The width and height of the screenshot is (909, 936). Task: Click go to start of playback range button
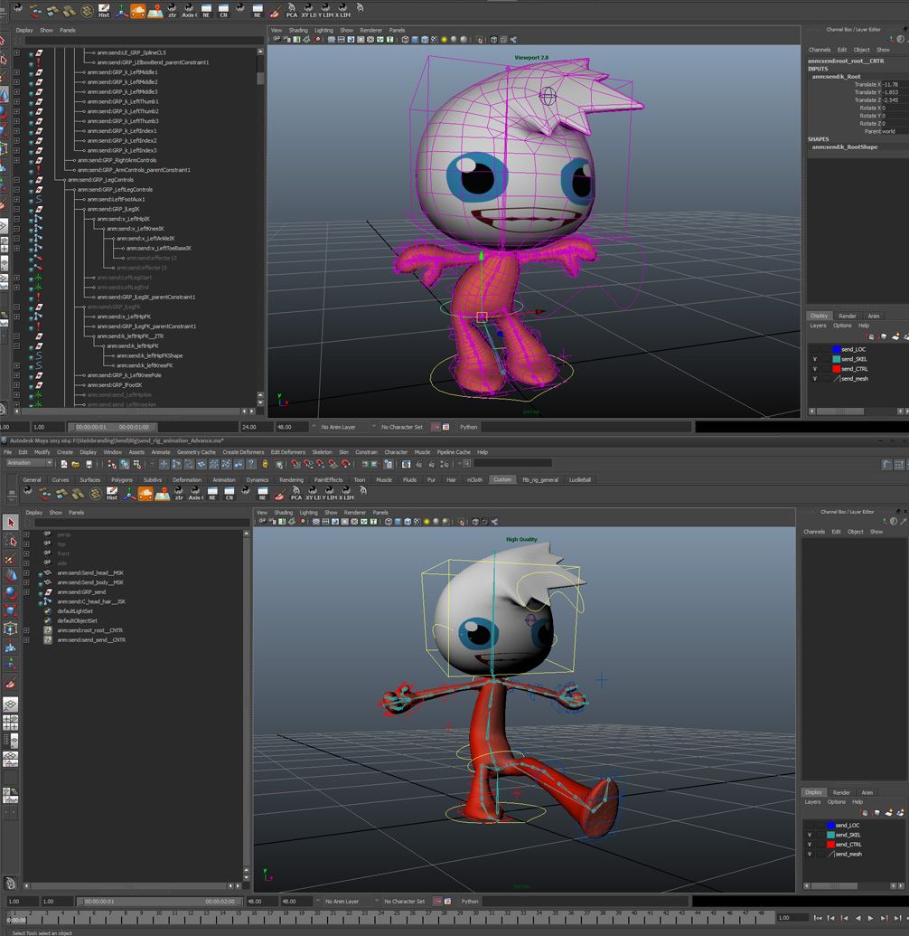(x=818, y=918)
